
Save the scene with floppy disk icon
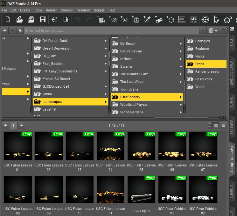43,20
